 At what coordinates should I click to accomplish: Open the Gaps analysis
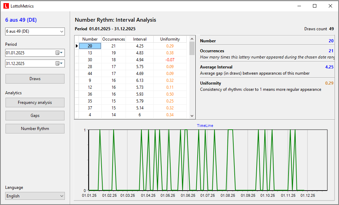click(x=35, y=116)
